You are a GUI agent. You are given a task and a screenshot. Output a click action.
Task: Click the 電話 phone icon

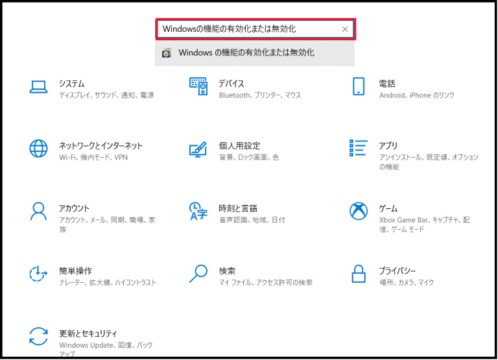(x=359, y=86)
